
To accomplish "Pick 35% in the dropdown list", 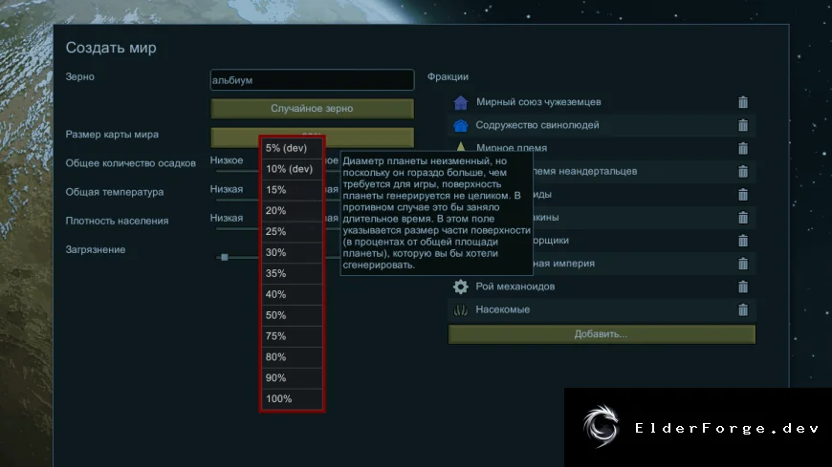I will 292,273.
